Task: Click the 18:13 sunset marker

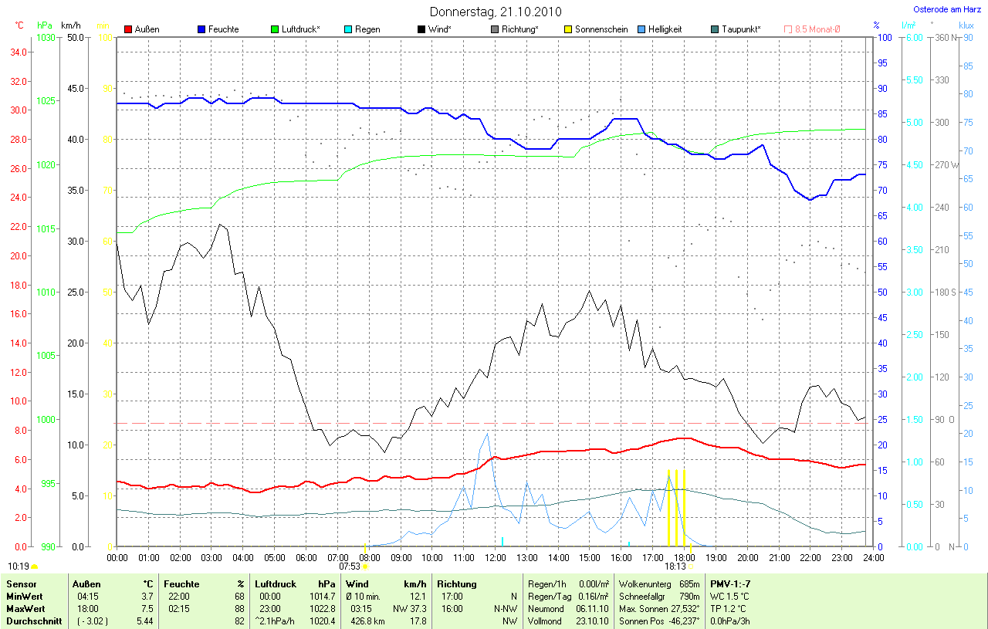Action: click(675, 566)
